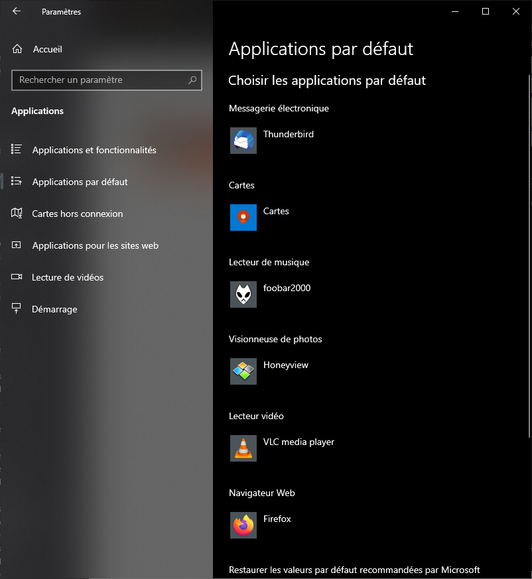
Task: Click the Firefox browser icon
Action: 243,525
